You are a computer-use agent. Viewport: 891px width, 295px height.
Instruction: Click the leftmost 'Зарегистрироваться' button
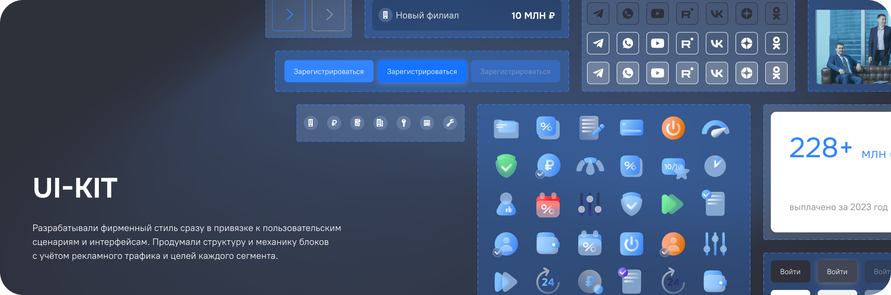(x=329, y=71)
